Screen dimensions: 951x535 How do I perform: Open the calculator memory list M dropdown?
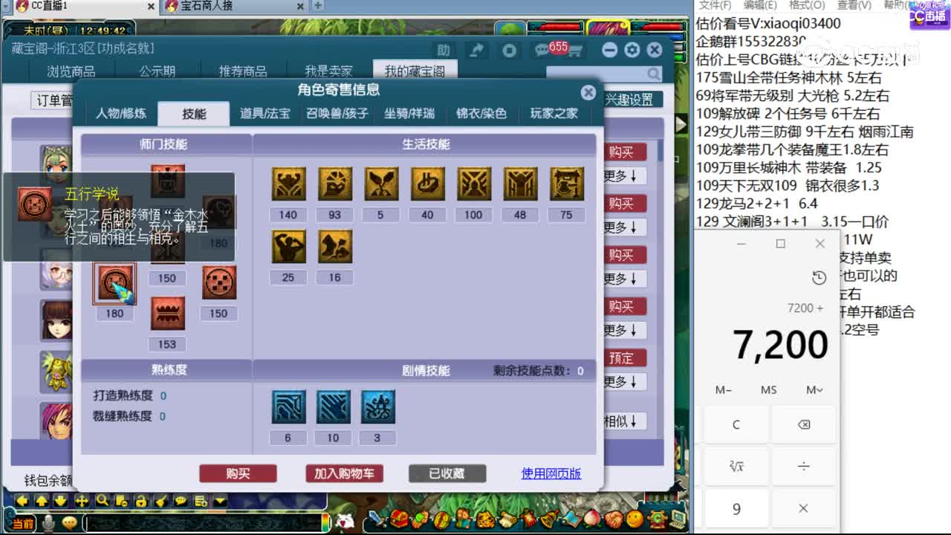[814, 389]
